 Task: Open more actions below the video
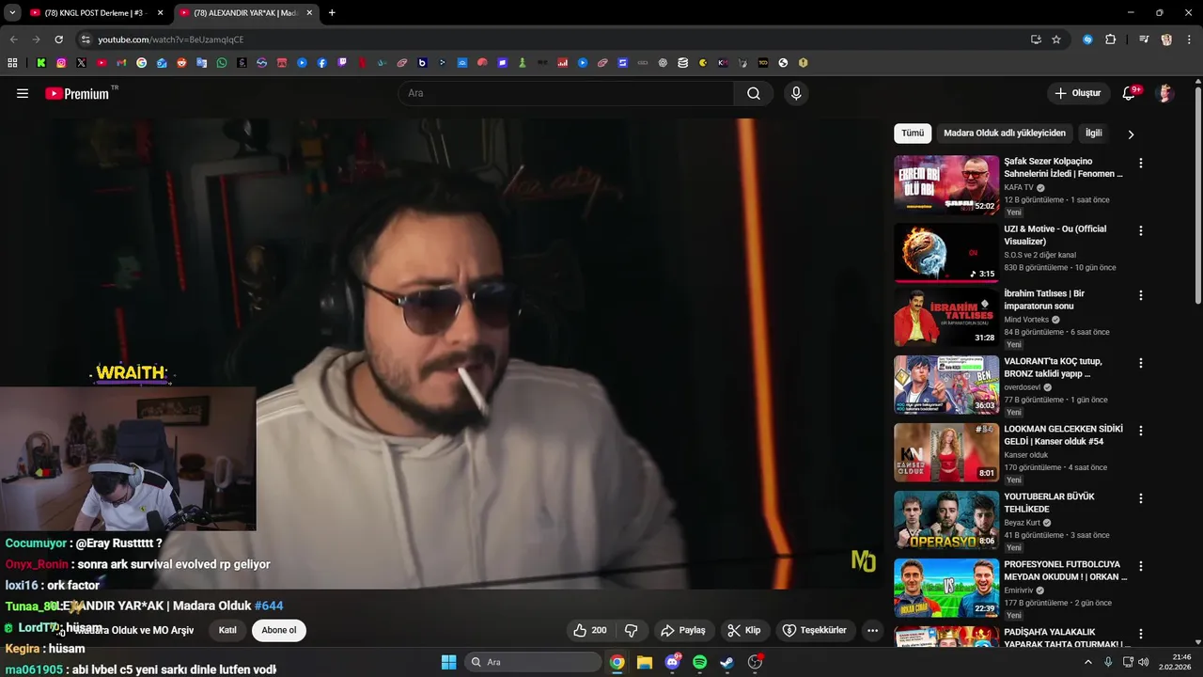(x=872, y=630)
